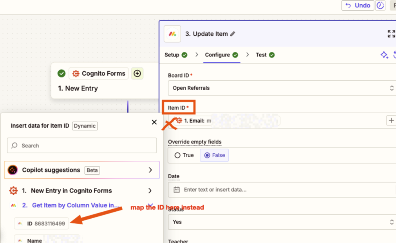Viewport: 396px width, 243px height.
Task: Click the Copilot suggestions logo icon
Action: [x=13, y=170]
